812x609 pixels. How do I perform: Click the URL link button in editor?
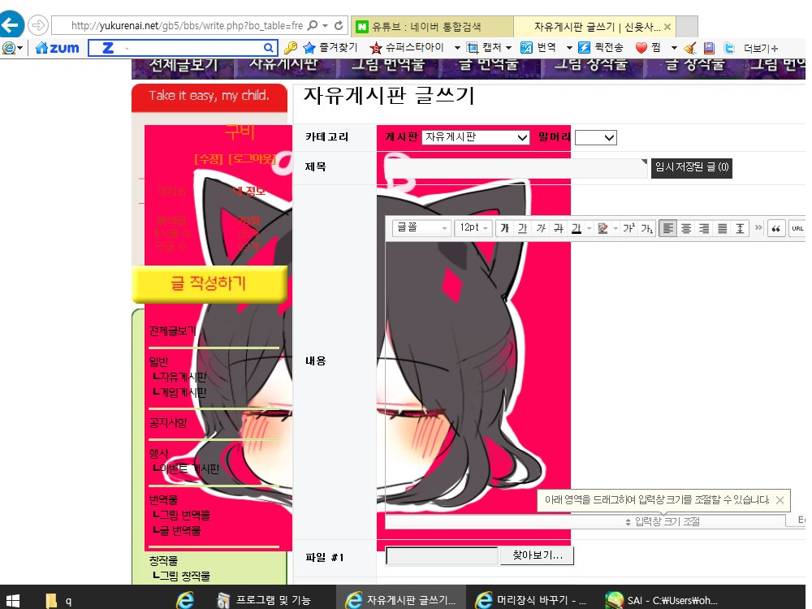point(797,228)
